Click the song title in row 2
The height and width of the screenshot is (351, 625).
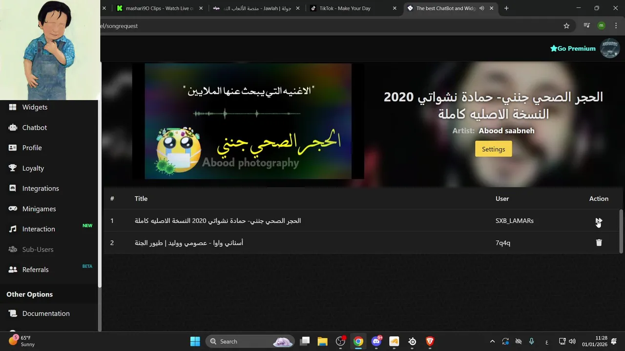point(189,243)
